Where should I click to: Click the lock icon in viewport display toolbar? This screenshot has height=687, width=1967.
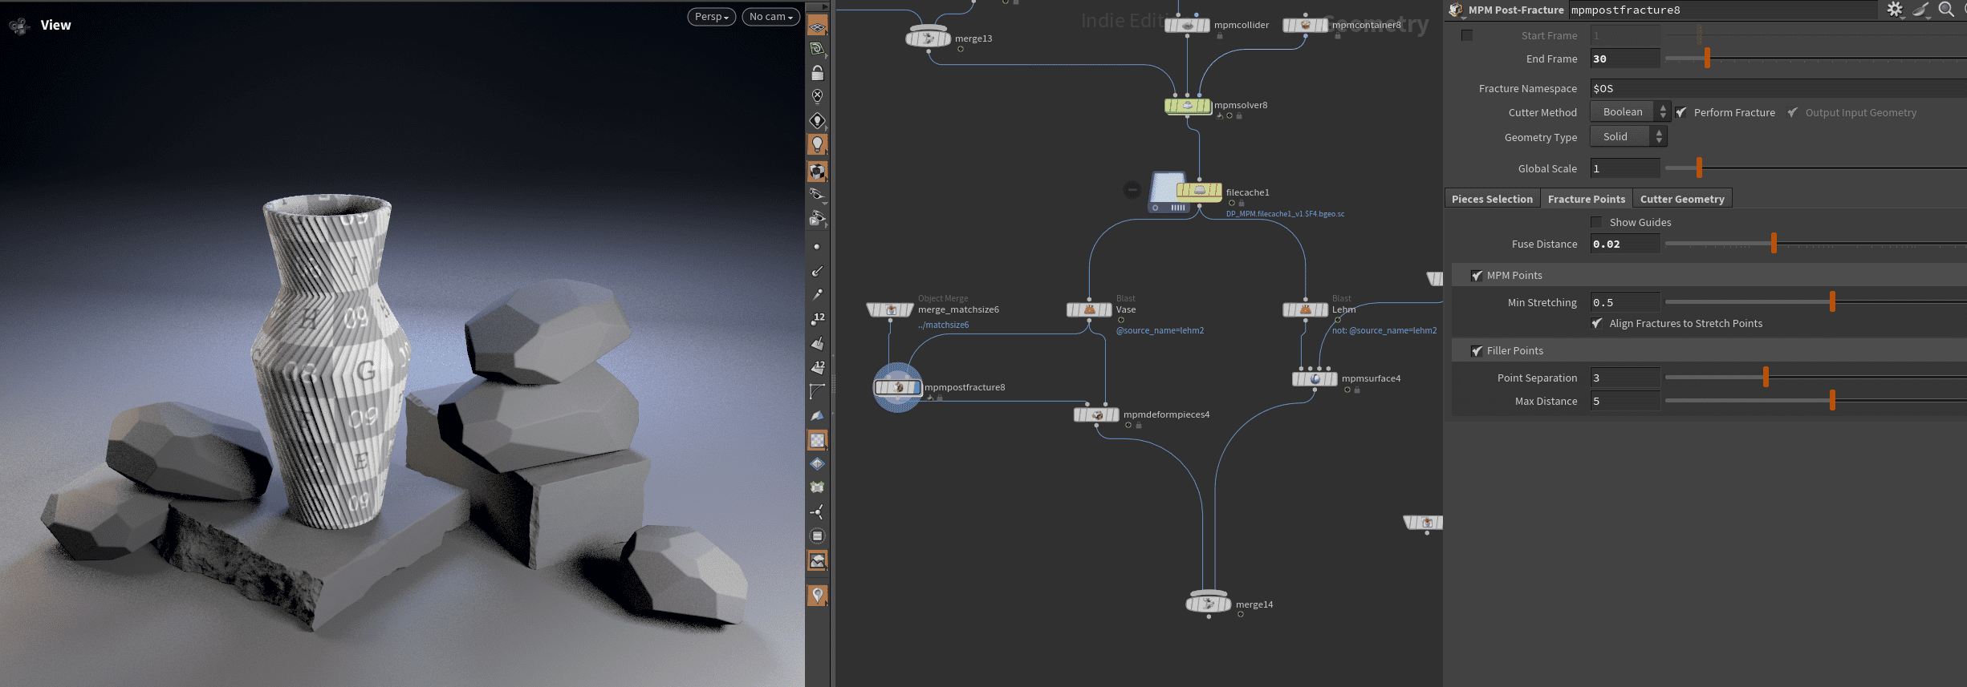pos(817,73)
